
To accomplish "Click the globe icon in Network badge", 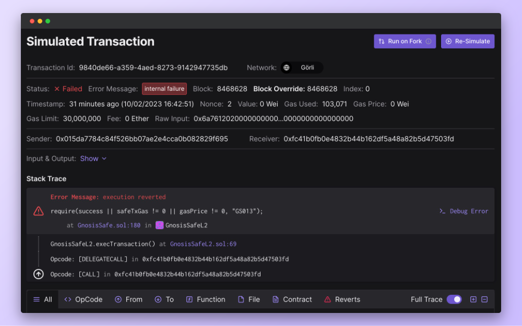I will pos(287,68).
